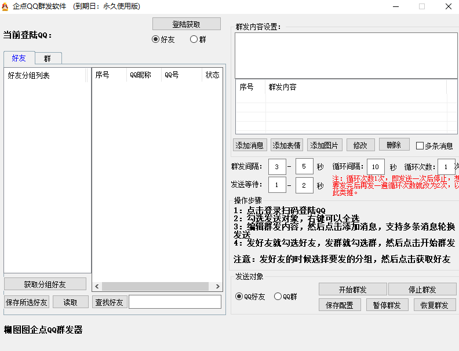
Task: Focus the 群发间隔 maximum field showing 5
Action: 304,166
